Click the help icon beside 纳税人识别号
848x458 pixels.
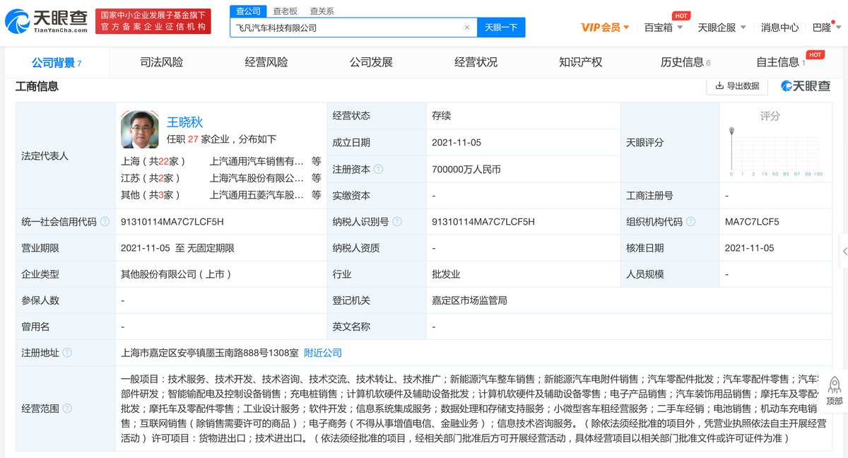coord(397,222)
